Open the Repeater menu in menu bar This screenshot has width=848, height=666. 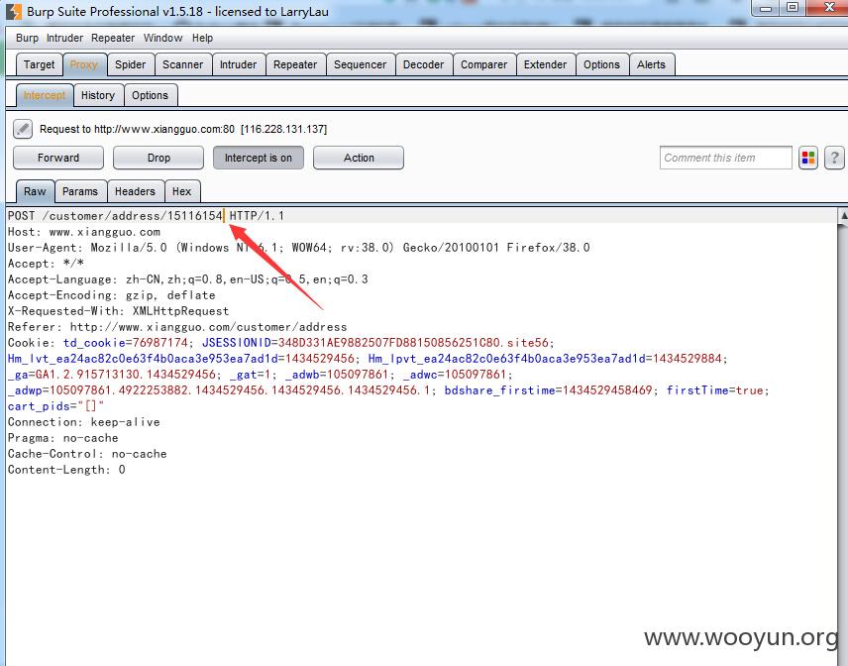113,38
